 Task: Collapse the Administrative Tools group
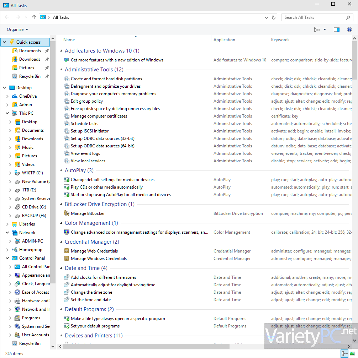[61, 70]
